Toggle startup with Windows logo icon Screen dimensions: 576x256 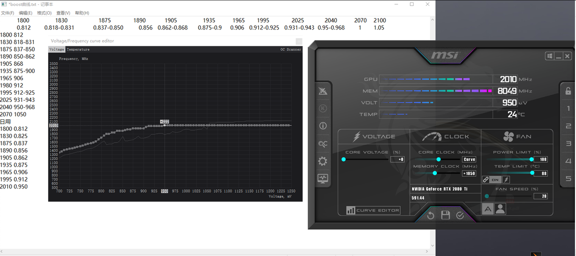[x=550, y=56]
